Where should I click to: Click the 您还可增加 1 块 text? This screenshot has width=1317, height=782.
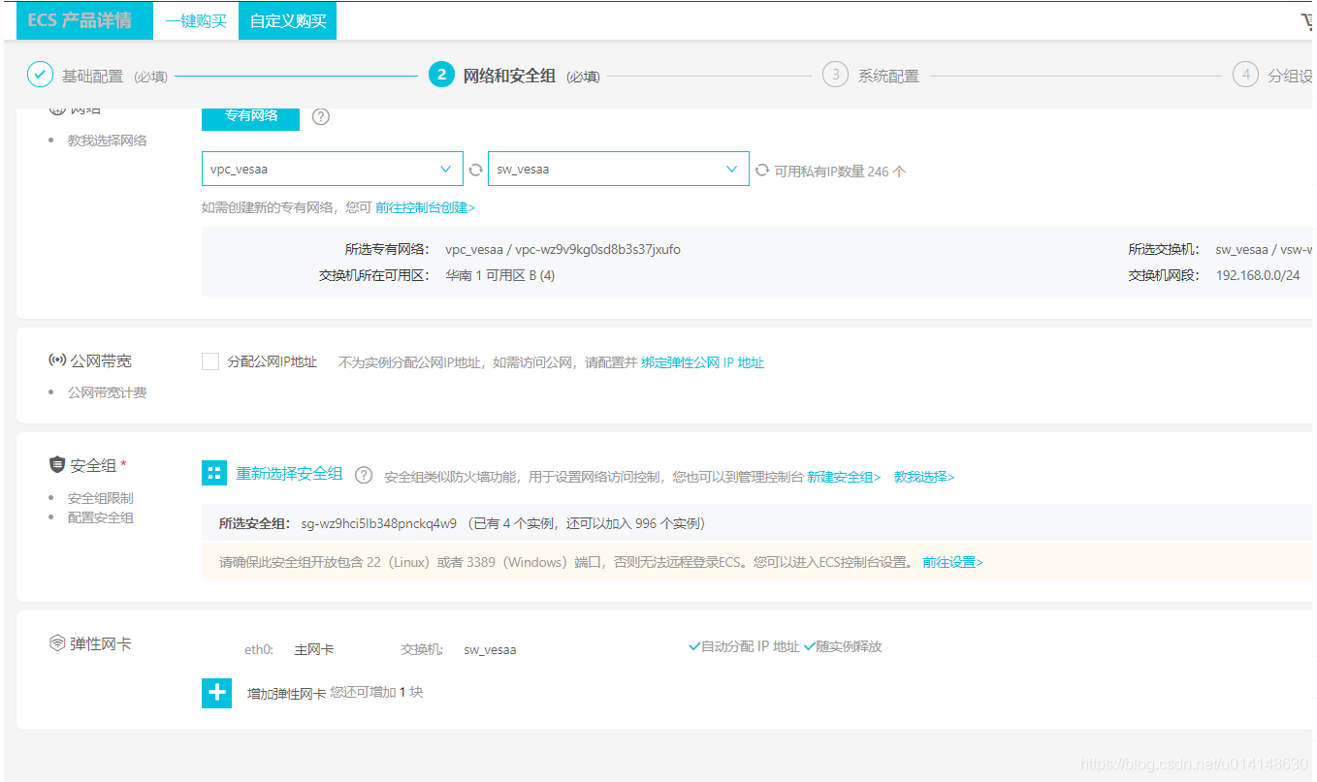coord(376,692)
